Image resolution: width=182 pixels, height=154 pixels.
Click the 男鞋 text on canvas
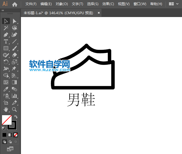[x=81, y=100]
